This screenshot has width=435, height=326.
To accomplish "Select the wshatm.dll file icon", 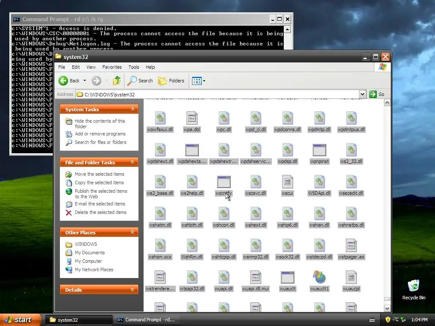I will point(160,214).
